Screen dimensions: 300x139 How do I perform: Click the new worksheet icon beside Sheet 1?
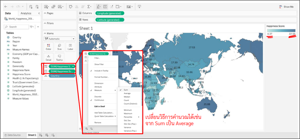tap(41, 135)
